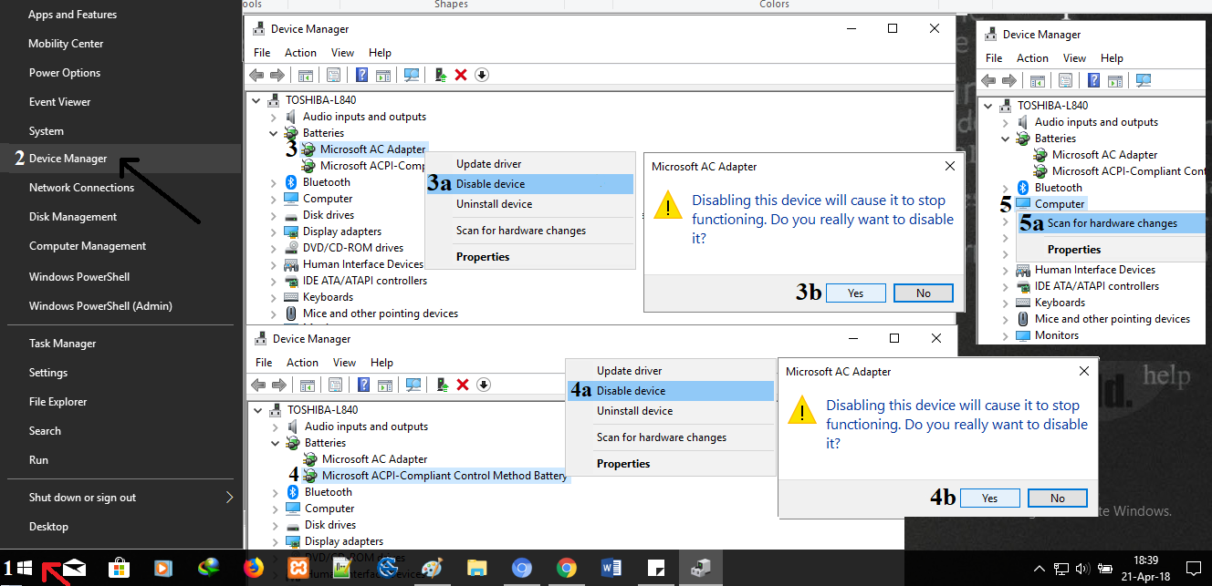Open File menu in right-hand Device Manager
This screenshot has height=586, width=1212.
click(x=994, y=58)
